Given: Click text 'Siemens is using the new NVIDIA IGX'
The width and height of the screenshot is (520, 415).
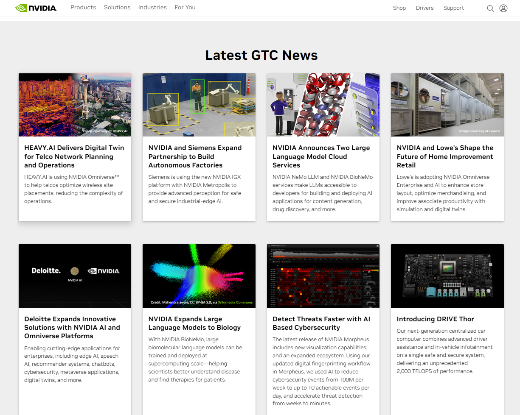Looking at the screenshot, I should coord(194,177).
